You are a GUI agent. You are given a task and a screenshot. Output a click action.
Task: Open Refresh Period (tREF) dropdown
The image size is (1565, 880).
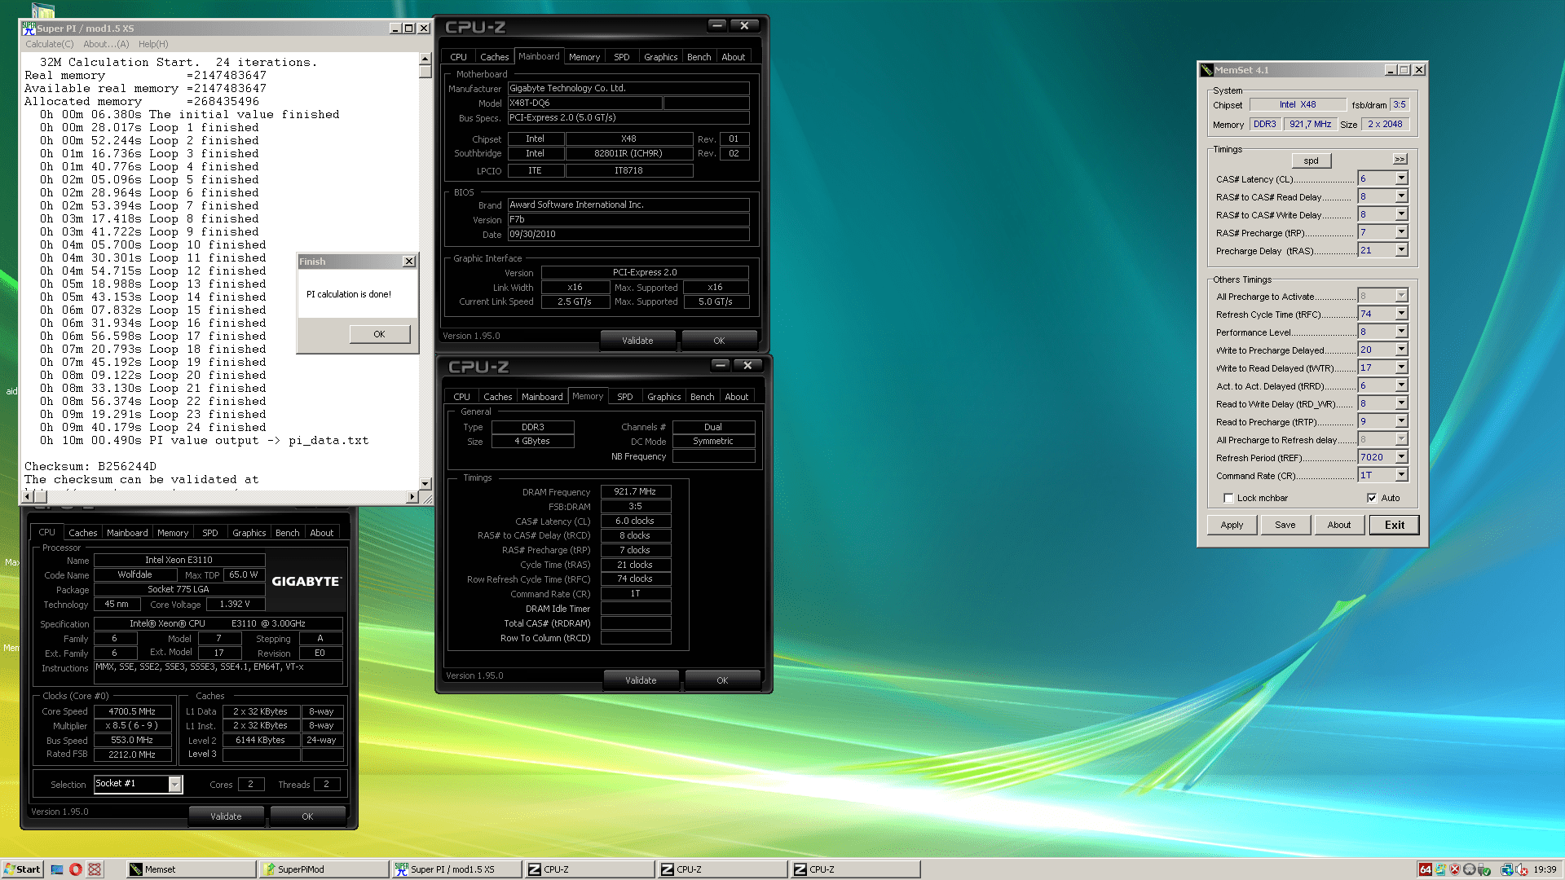coord(1401,457)
